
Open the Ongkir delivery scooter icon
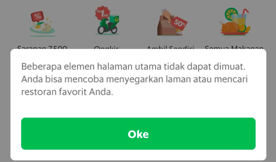(x=107, y=20)
